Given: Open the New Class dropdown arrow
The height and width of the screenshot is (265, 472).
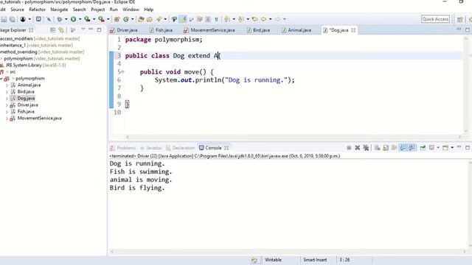Looking at the screenshot, I should pos(132,19).
